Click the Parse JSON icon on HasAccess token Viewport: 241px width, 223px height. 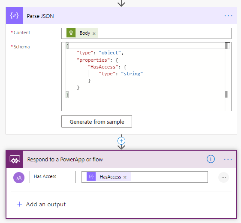[x=91, y=176]
